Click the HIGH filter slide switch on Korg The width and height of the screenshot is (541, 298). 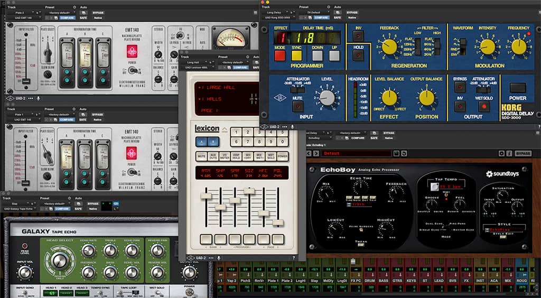(437, 46)
